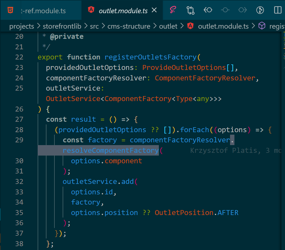Click the @private doc comment tag
285x250 pixels.
pyautogui.click(x=67, y=37)
